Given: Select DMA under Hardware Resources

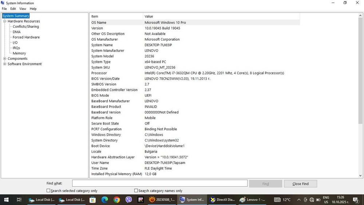Looking at the screenshot, I should 16,32.
